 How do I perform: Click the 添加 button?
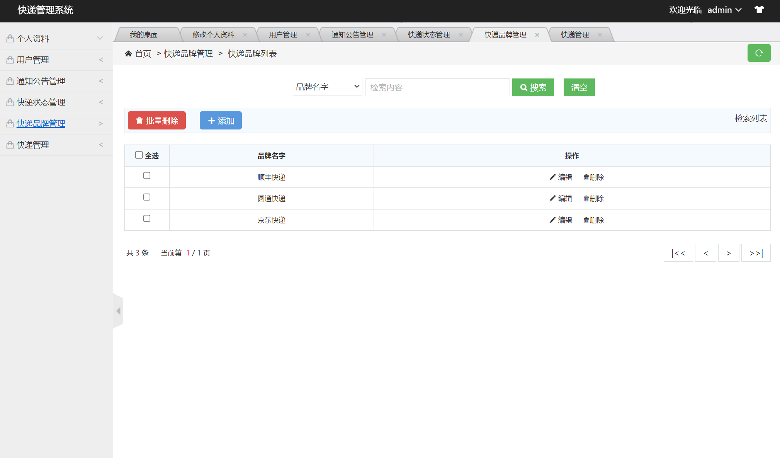click(x=220, y=120)
